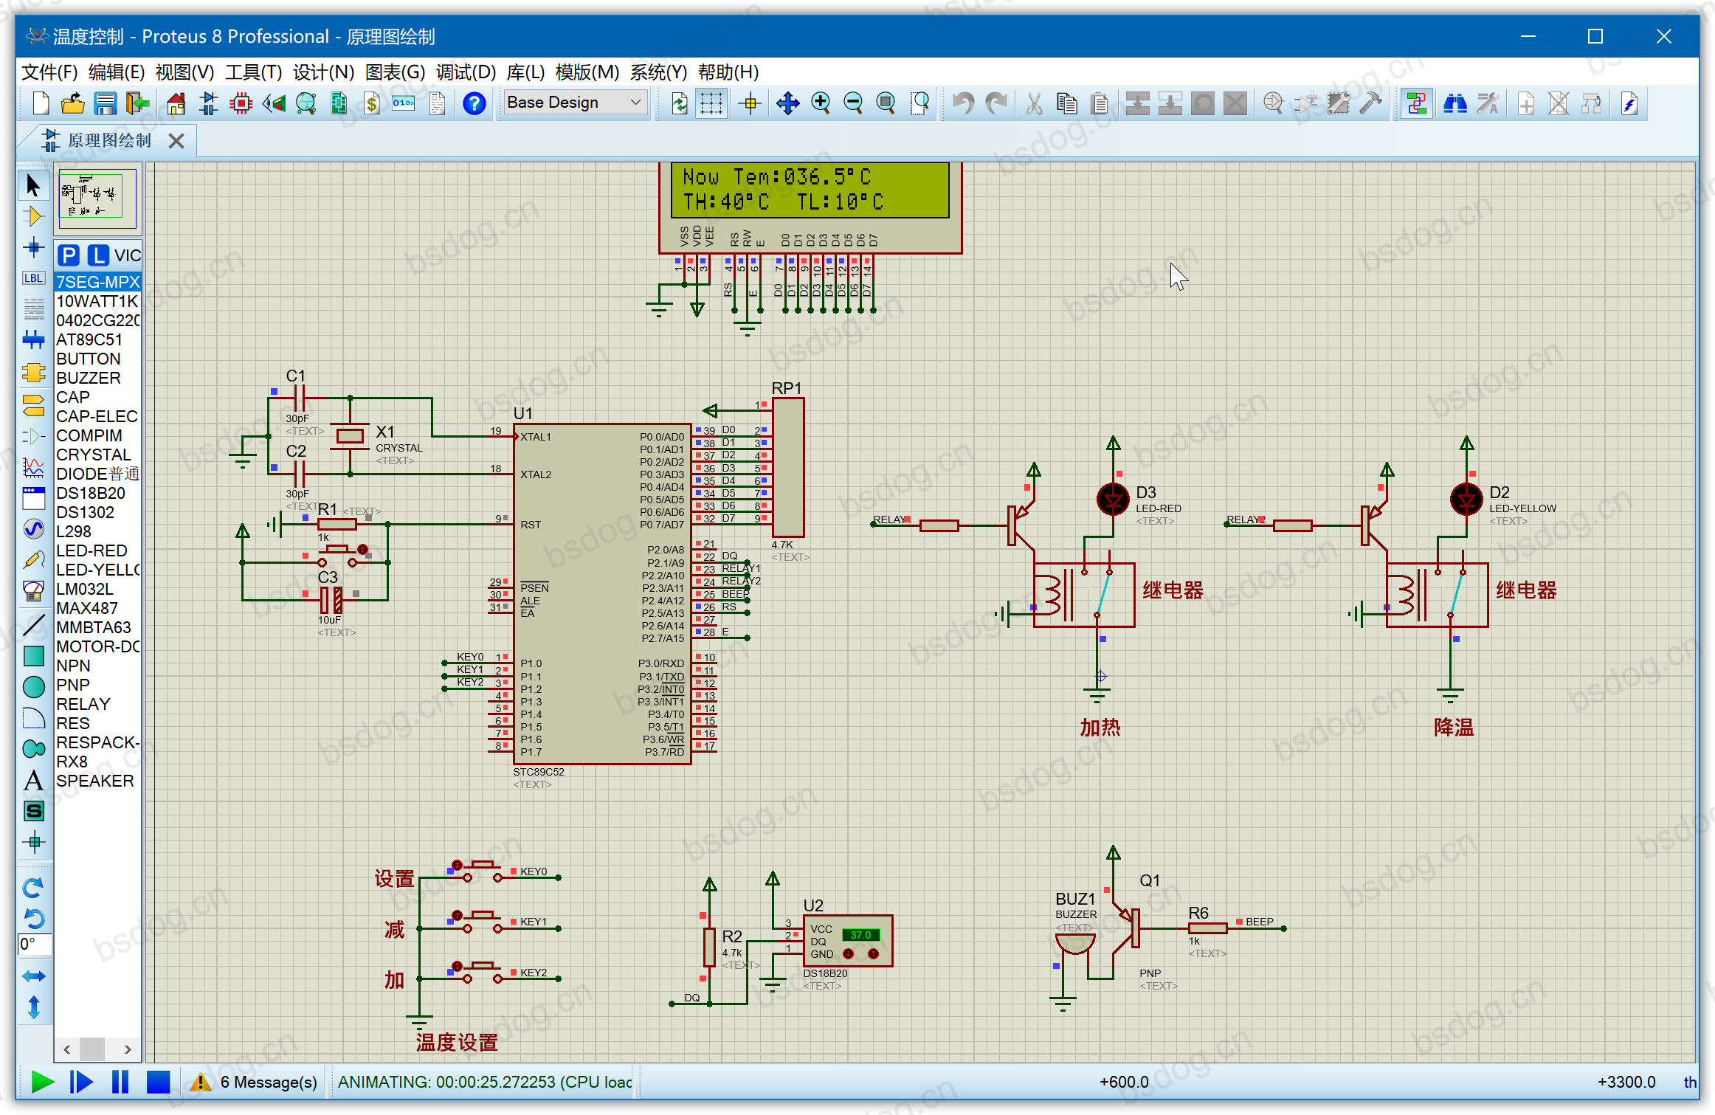Click the Cut scissors icon
Screen dimensions: 1715x1115
coord(1034,103)
